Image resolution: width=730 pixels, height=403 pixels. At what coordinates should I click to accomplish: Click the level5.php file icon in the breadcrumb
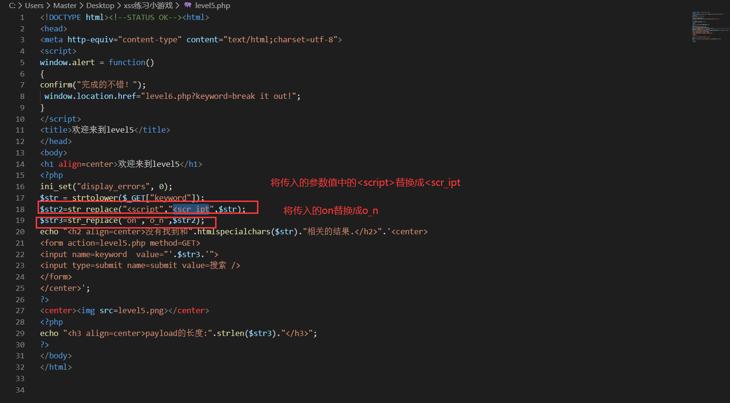coord(187,5)
